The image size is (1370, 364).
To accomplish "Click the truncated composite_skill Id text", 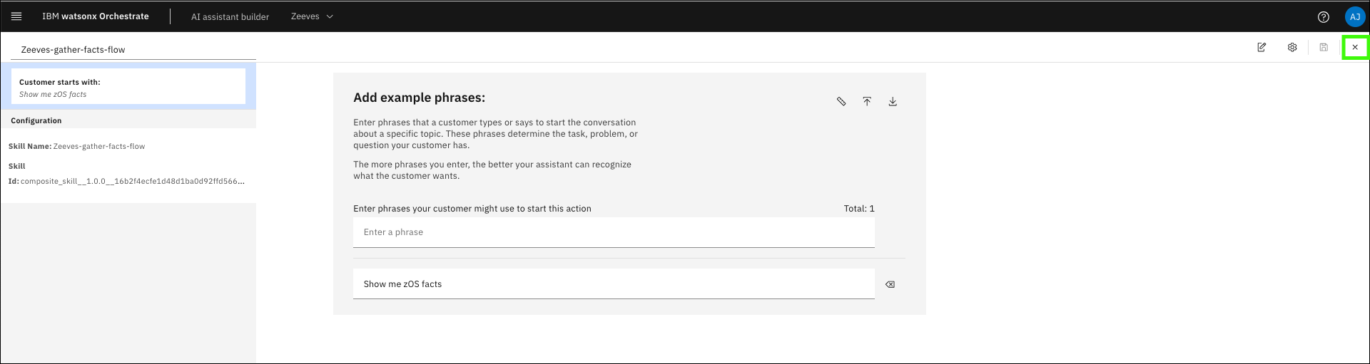I will tap(132, 182).
